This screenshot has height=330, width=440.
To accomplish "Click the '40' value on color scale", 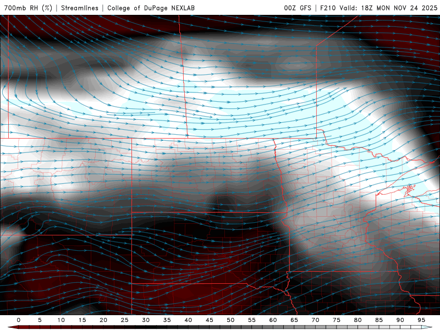I will 188,320.
